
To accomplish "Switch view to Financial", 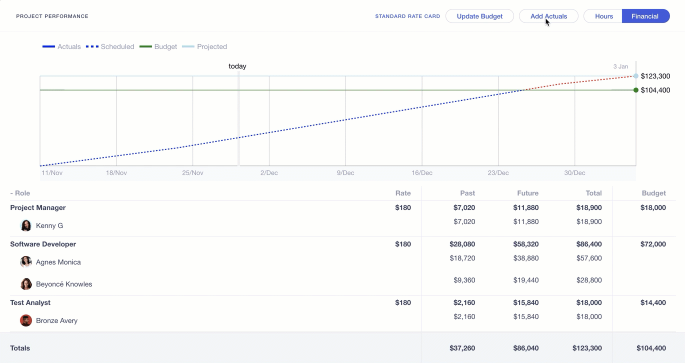I will click(x=644, y=16).
